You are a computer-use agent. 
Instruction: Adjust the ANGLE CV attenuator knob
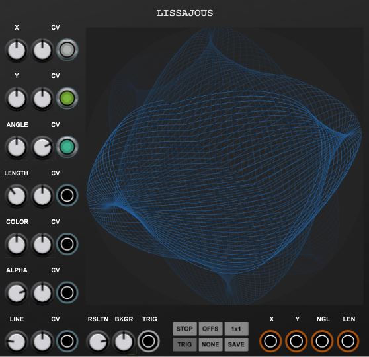pyautogui.click(x=42, y=147)
